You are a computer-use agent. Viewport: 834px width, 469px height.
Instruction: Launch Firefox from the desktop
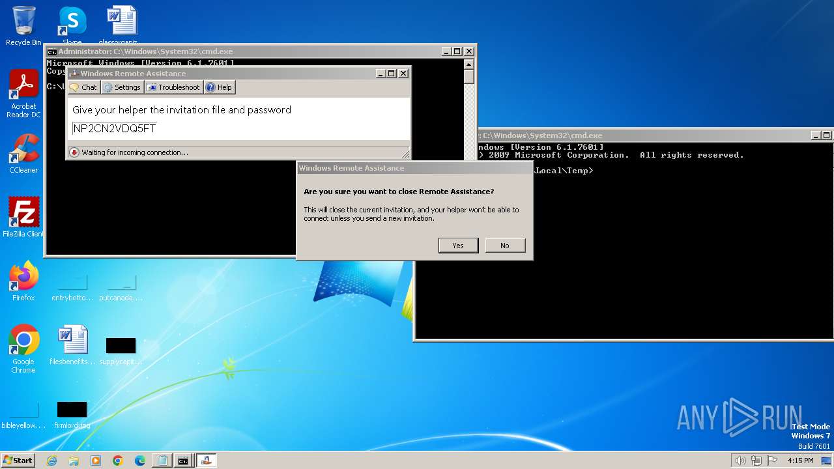click(23, 281)
